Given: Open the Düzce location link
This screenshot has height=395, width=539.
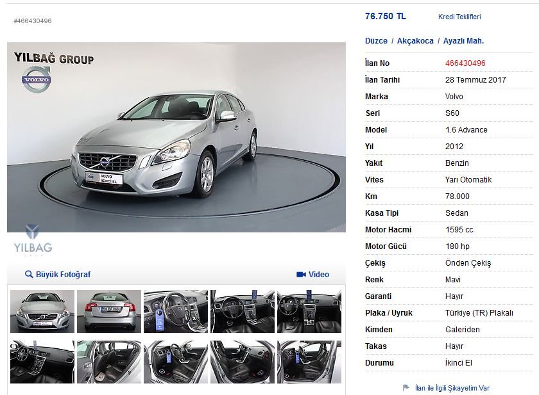Looking at the screenshot, I should pos(376,41).
